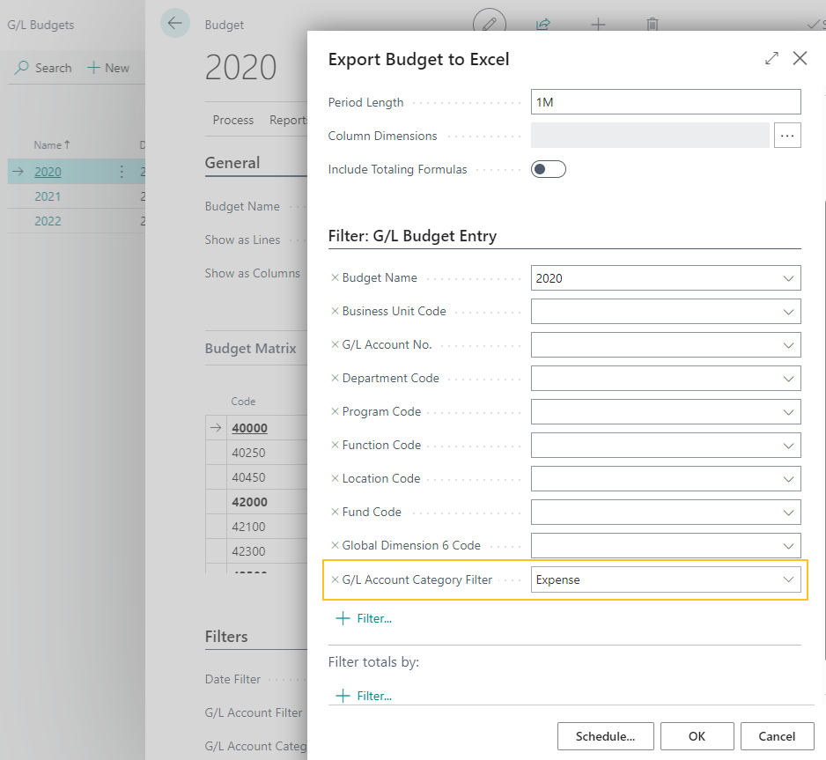
Task: Switch to the Reports tab
Action: point(291,120)
